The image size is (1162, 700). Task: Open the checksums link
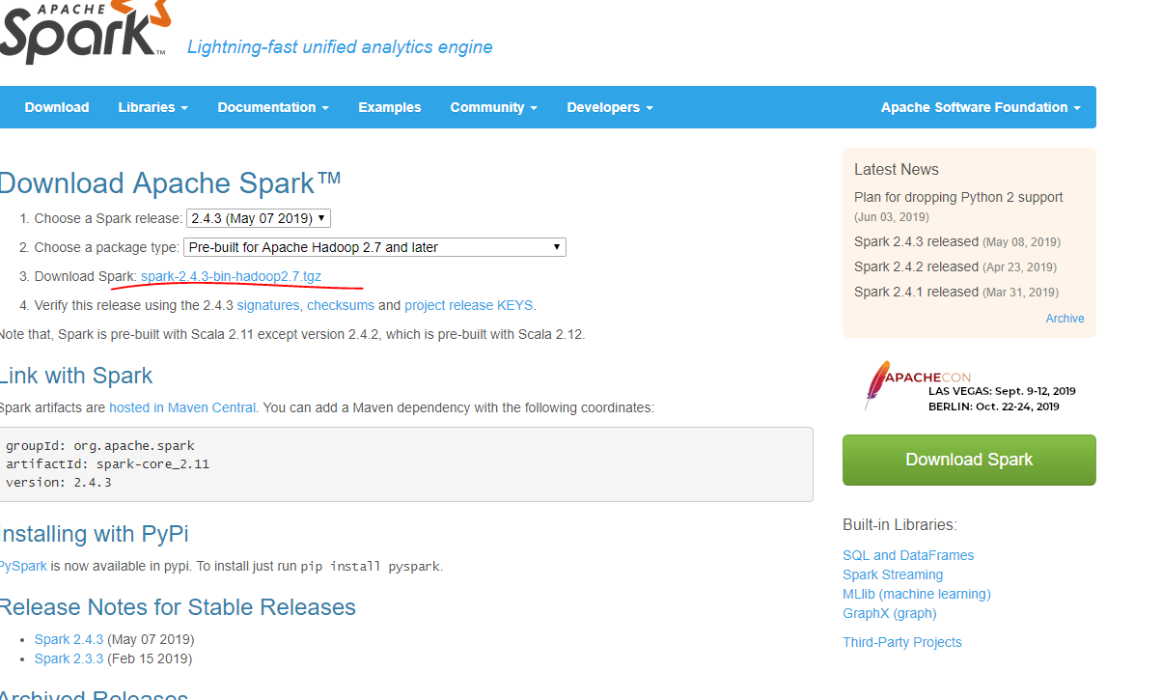340,304
